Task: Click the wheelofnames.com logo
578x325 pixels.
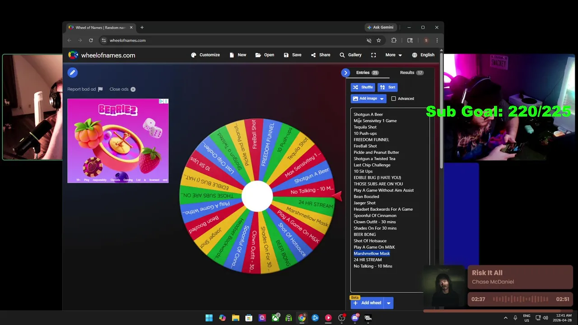Action: tap(102, 55)
